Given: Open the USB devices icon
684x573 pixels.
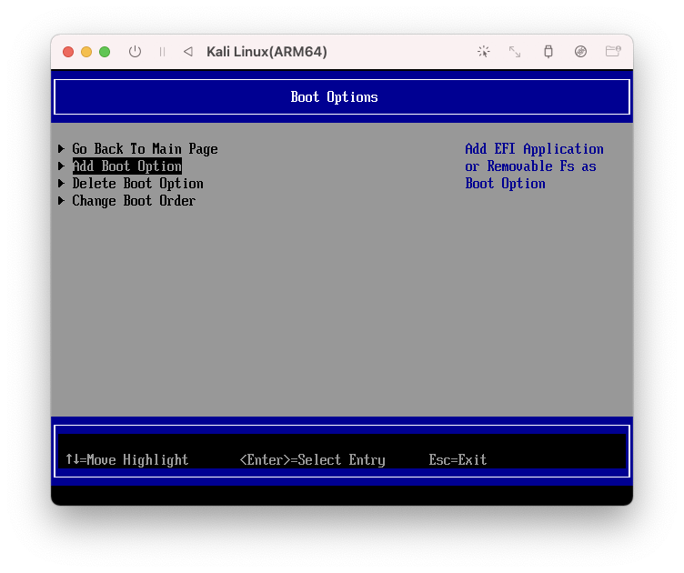Looking at the screenshot, I should [x=548, y=52].
